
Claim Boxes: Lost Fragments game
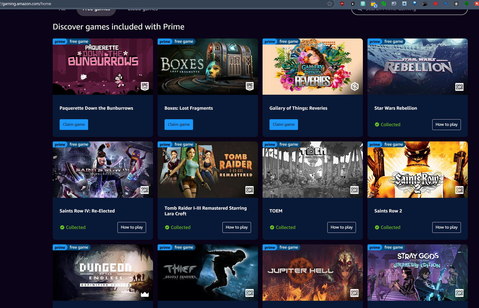[x=179, y=124]
